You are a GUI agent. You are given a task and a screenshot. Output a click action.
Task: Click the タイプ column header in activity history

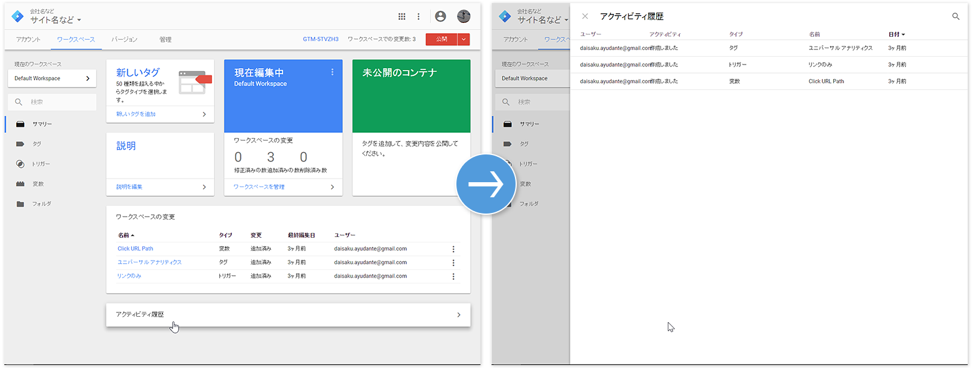(x=736, y=34)
